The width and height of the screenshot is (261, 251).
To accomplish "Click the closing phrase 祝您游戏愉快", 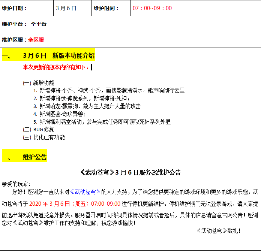I will click(118, 223).
